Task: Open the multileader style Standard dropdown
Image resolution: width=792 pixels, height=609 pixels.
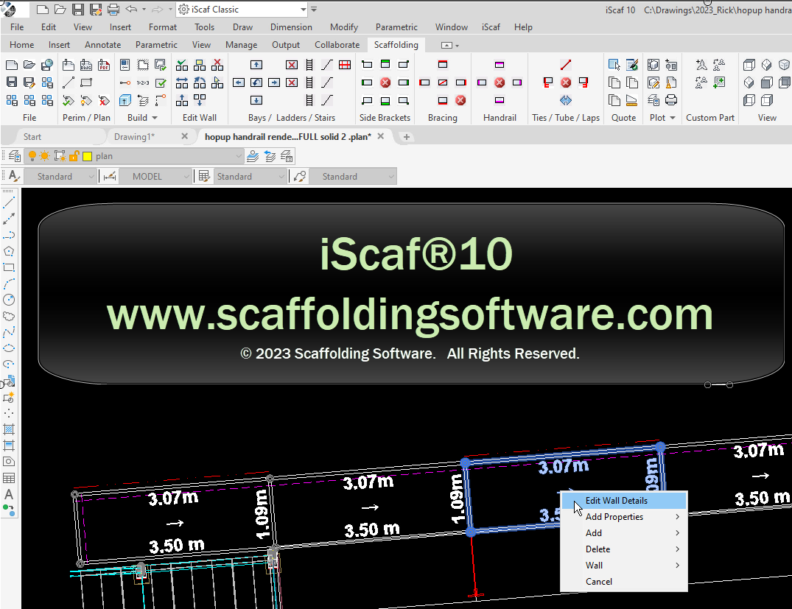Action: (x=391, y=176)
